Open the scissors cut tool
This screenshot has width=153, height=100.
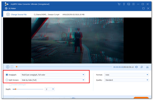[147, 67]
